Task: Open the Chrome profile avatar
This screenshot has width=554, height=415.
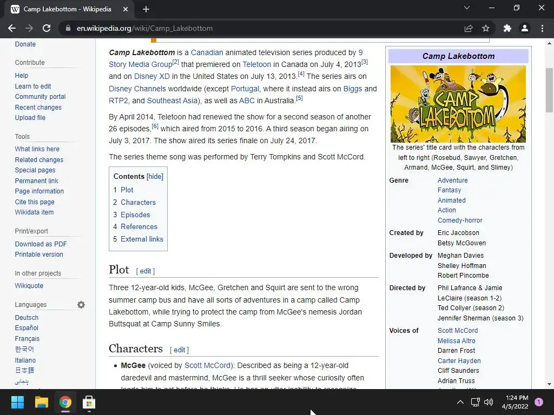Action: [x=525, y=28]
